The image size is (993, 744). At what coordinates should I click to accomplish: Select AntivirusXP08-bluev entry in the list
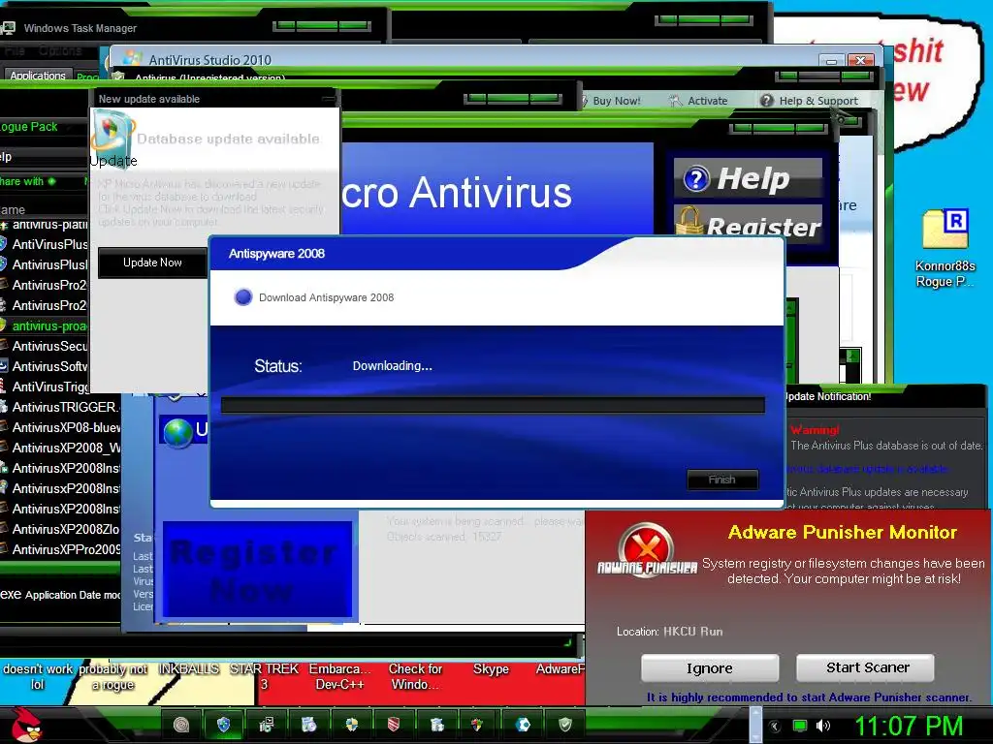pos(60,427)
